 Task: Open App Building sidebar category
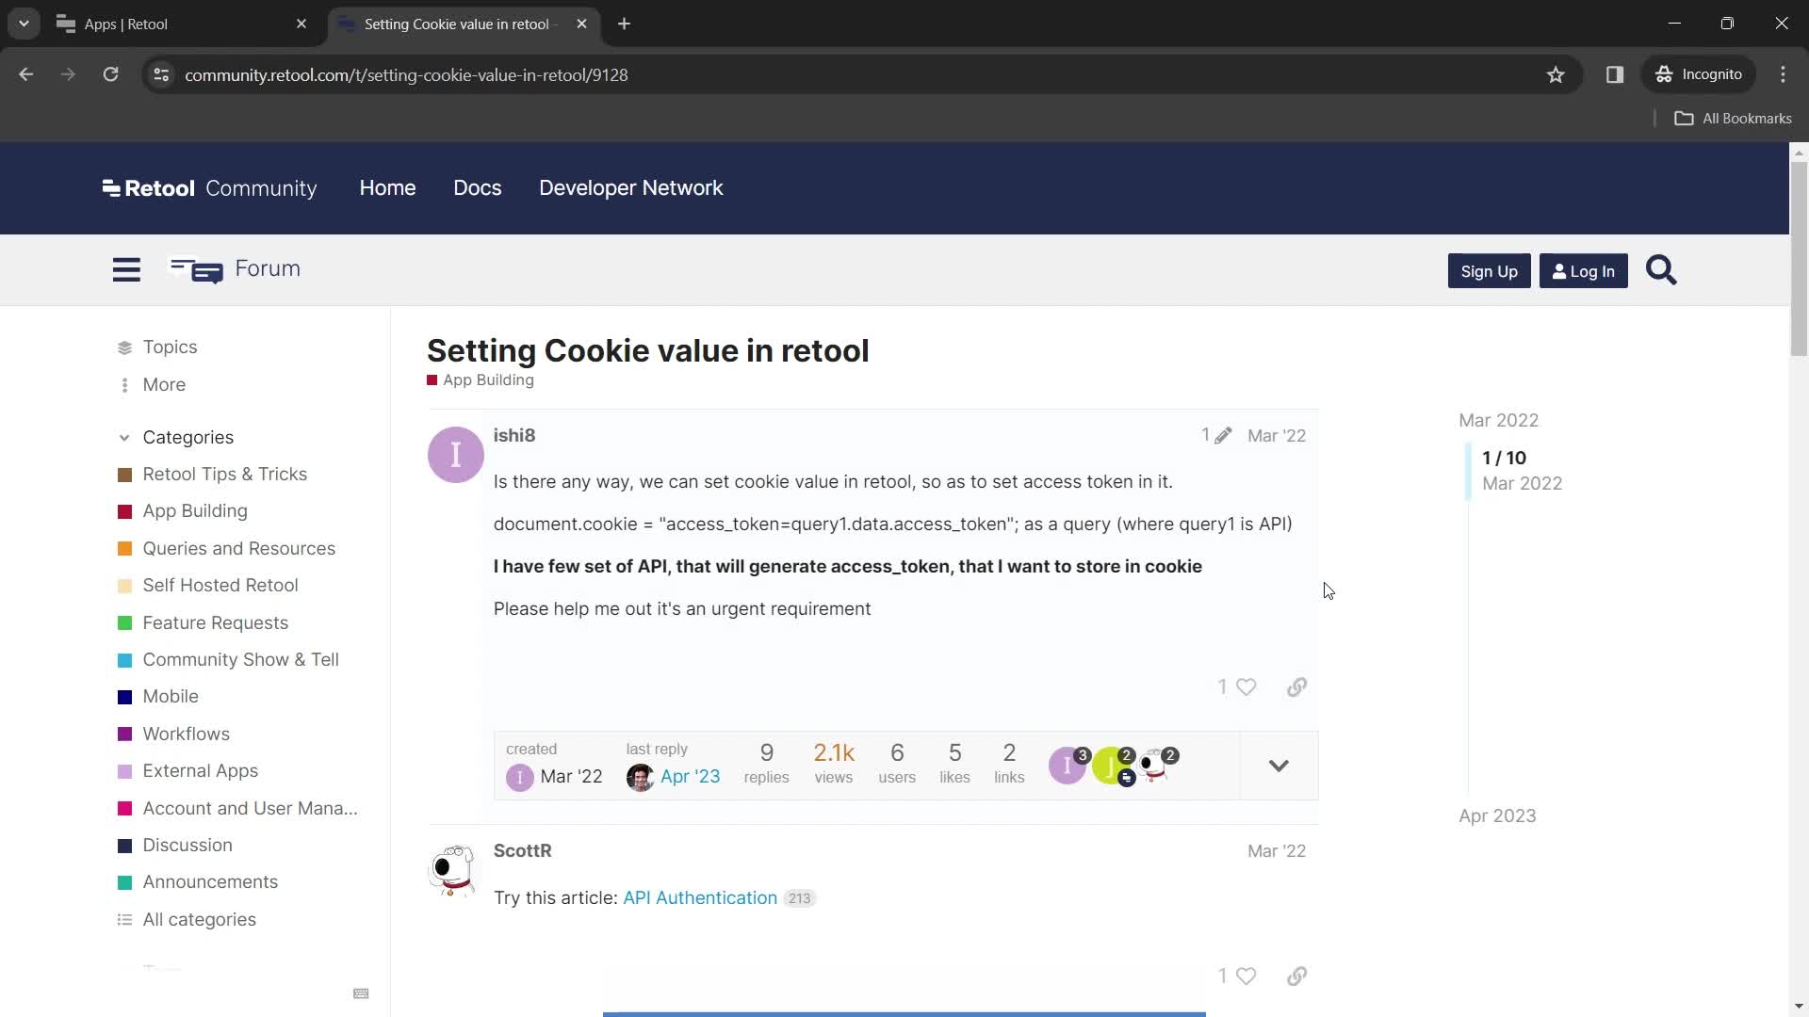[x=183, y=511]
